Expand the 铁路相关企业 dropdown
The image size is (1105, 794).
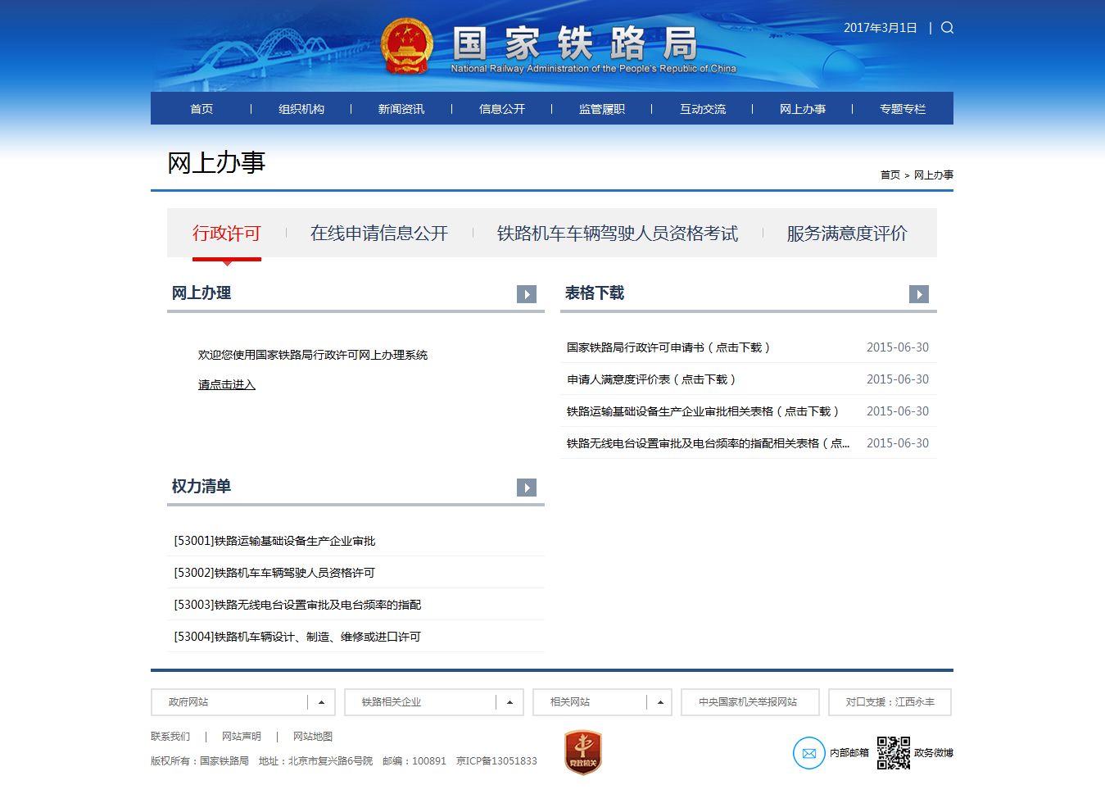[x=509, y=702]
